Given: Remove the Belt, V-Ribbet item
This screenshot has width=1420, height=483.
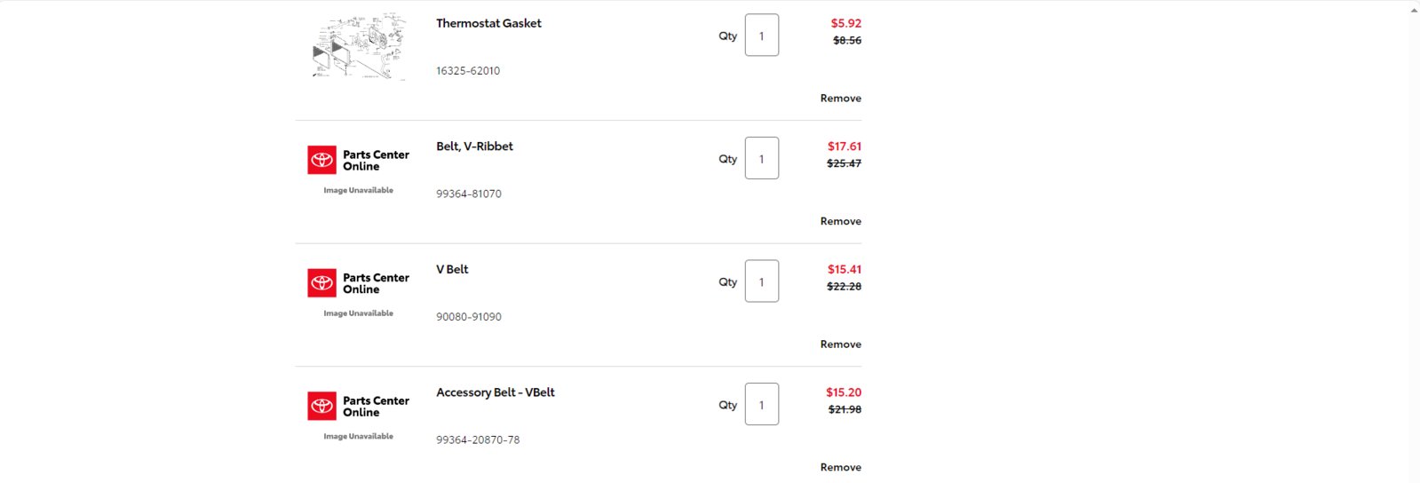Looking at the screenshot, I should (x=840, y=221).
